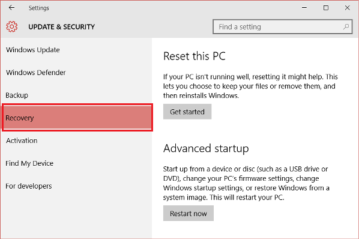Open the Activation page

pyautogui.click(x=22, y=141)
